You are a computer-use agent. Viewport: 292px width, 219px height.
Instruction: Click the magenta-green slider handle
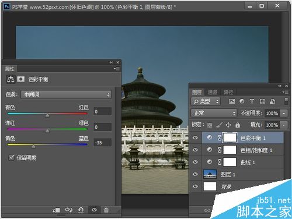pyautogui.click(x=47, y=131)
